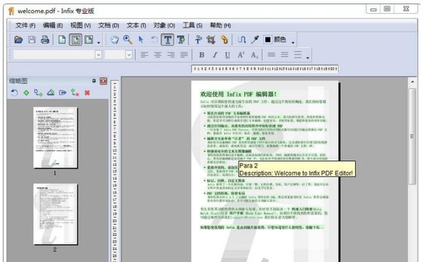Open the 文件 (F) menu

pos(26,26)
